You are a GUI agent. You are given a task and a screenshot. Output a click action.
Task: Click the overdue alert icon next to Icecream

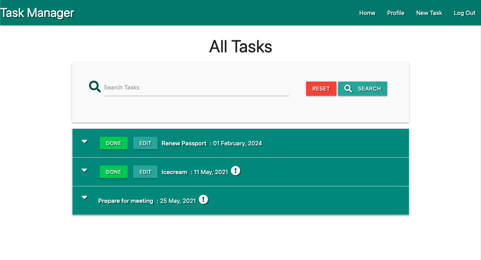pyautogui.click(x=236, y=171)
